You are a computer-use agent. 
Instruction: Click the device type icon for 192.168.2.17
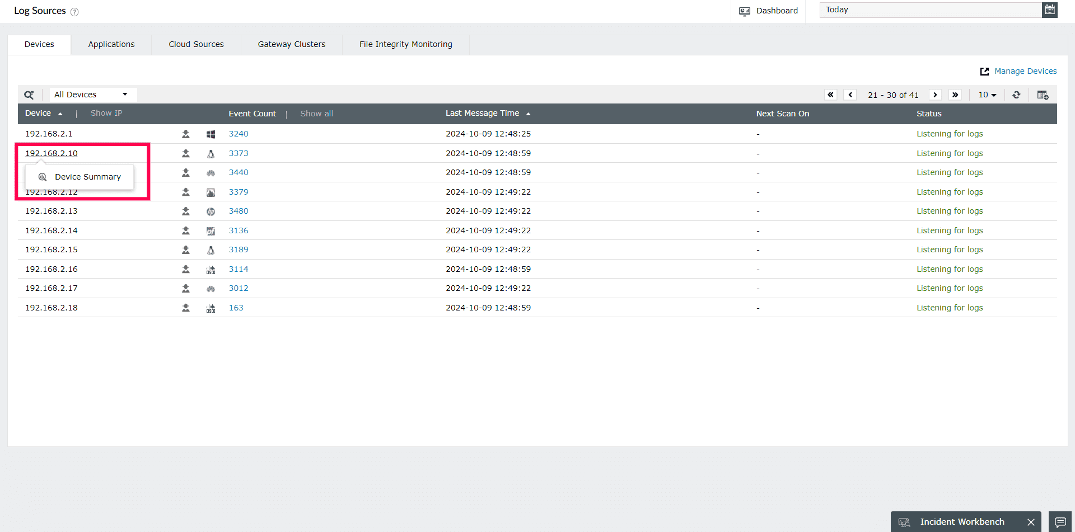pos(211,289)
